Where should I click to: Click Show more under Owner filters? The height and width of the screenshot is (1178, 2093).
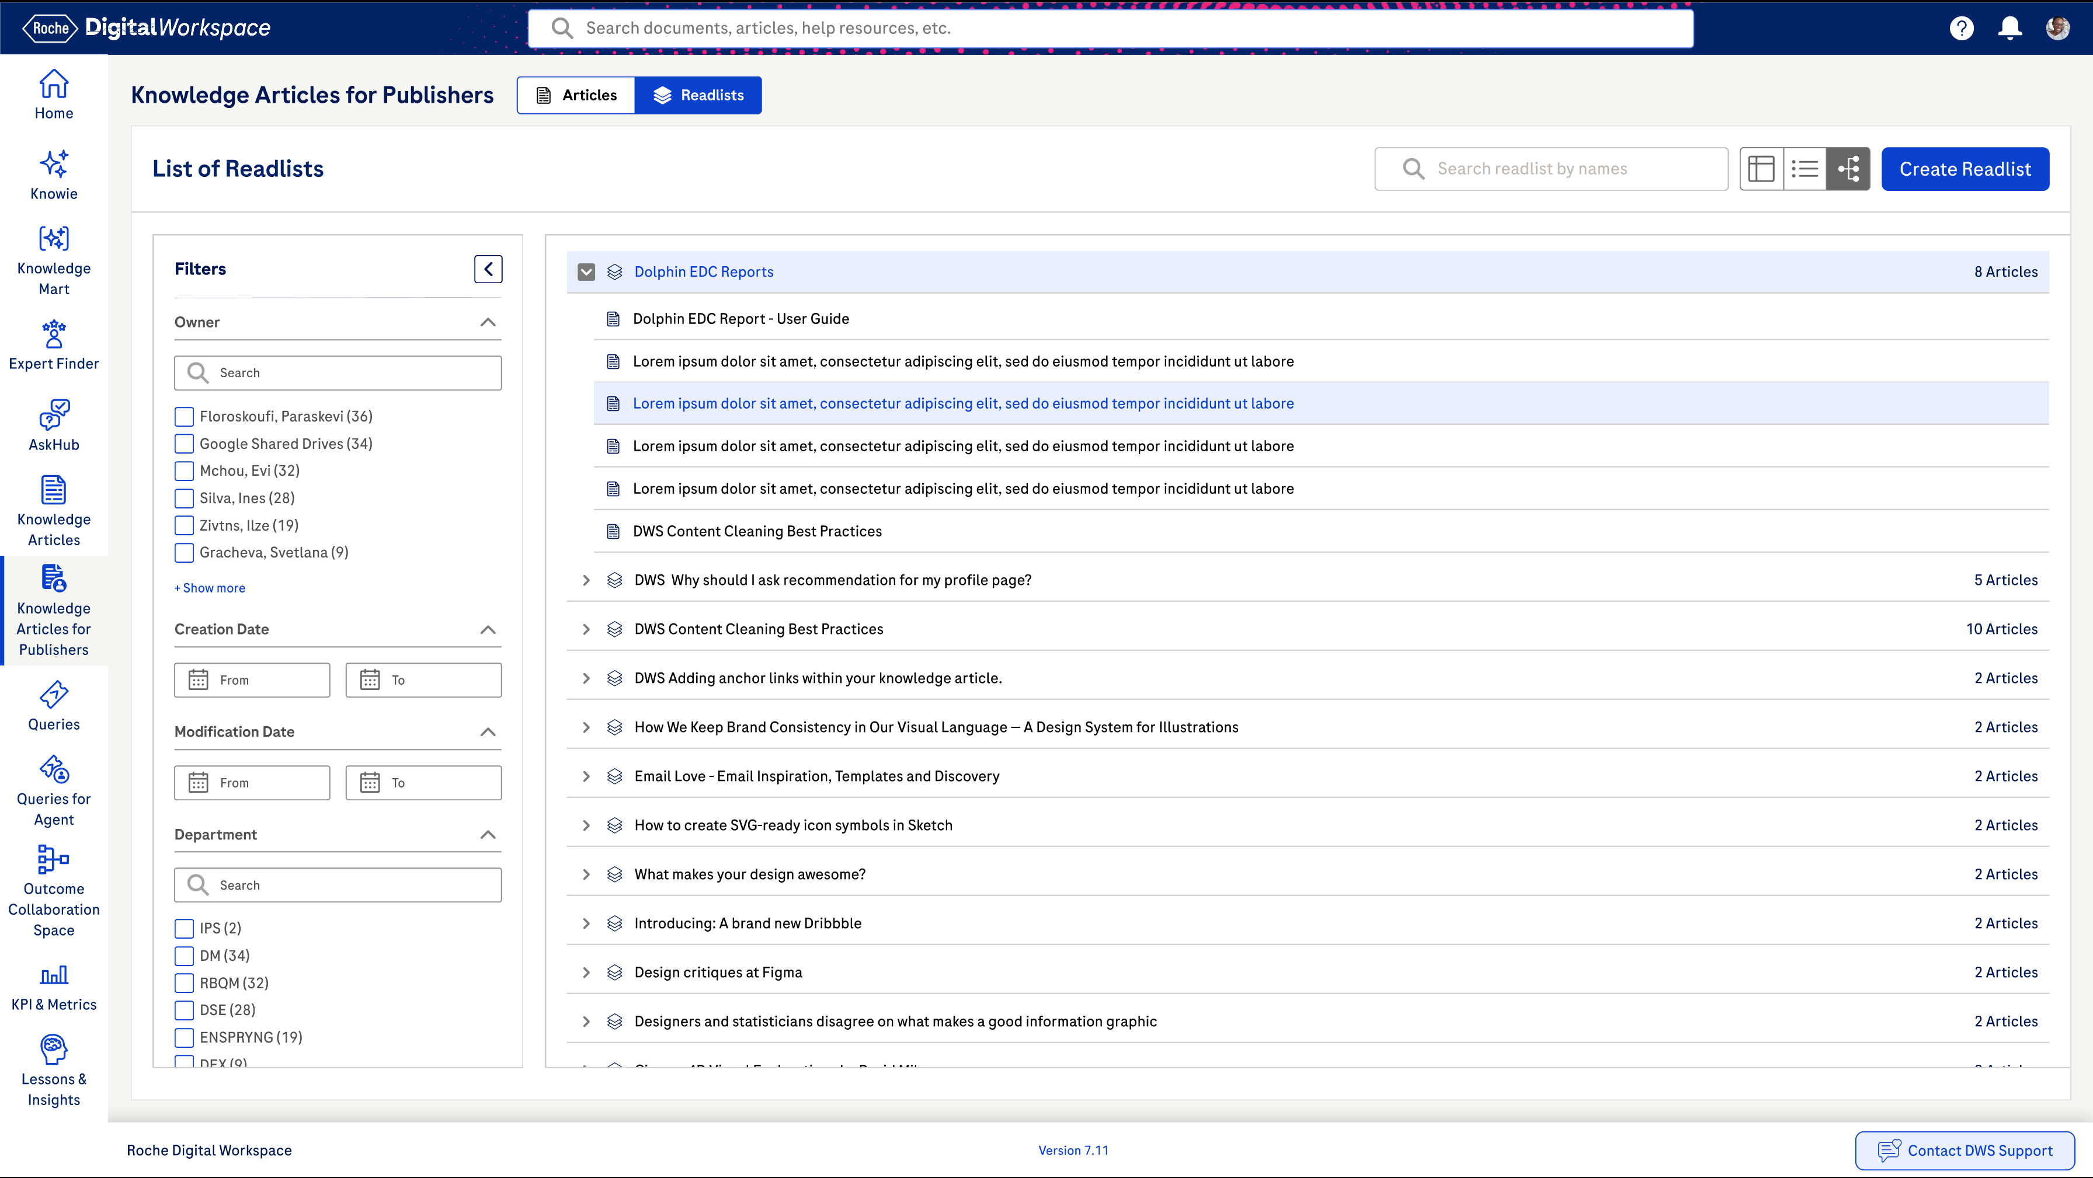coord(210,588)
